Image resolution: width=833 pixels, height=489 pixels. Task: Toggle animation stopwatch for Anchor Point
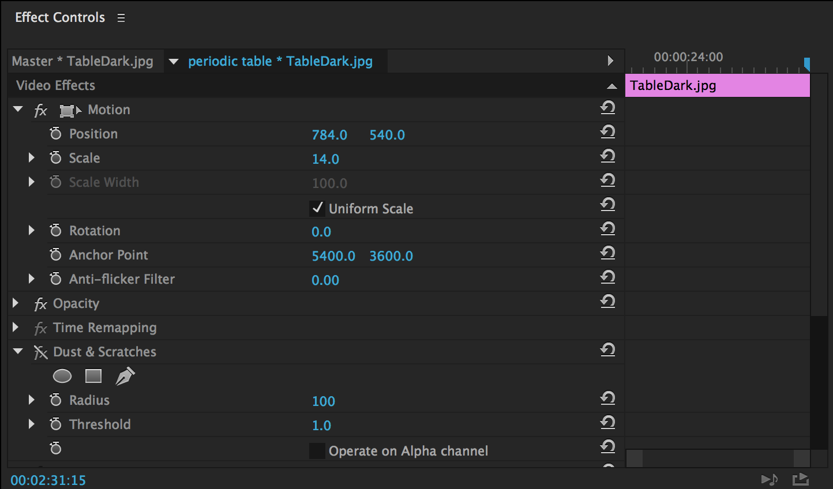55,255
